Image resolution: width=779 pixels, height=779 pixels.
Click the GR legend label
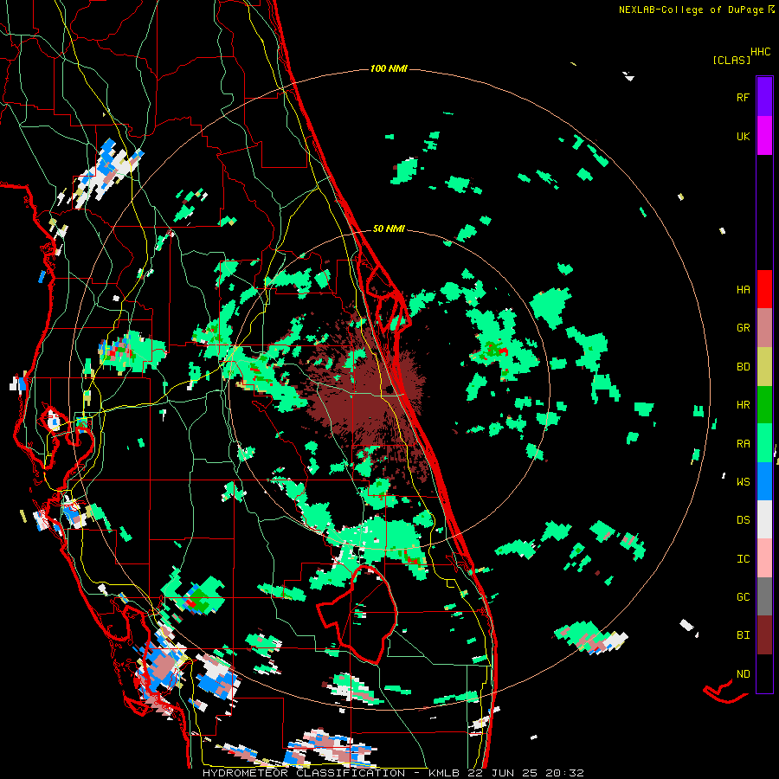[743, 328]
